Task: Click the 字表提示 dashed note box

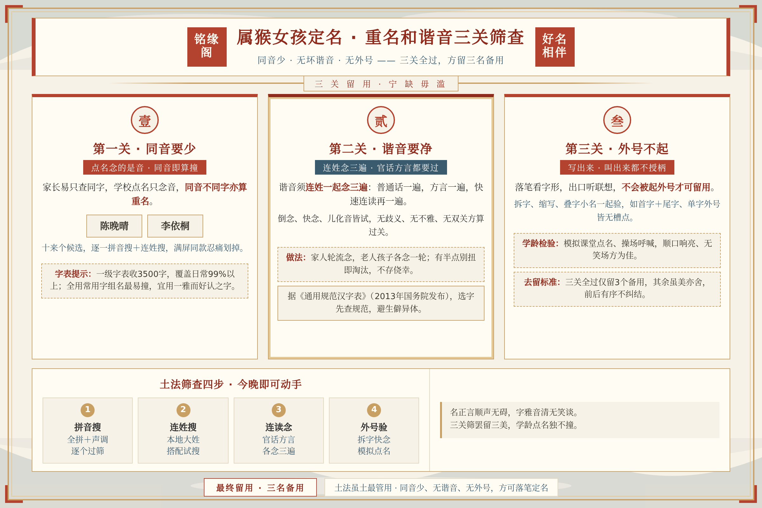Action: tap(144, 281)
